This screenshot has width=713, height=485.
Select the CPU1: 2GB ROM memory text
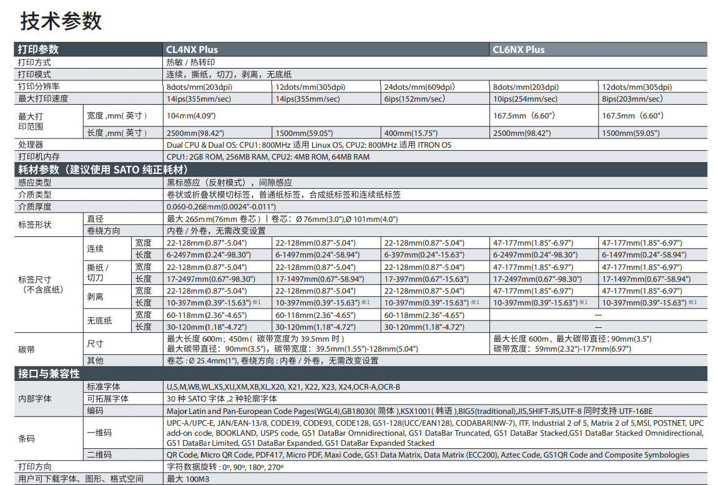268,156
